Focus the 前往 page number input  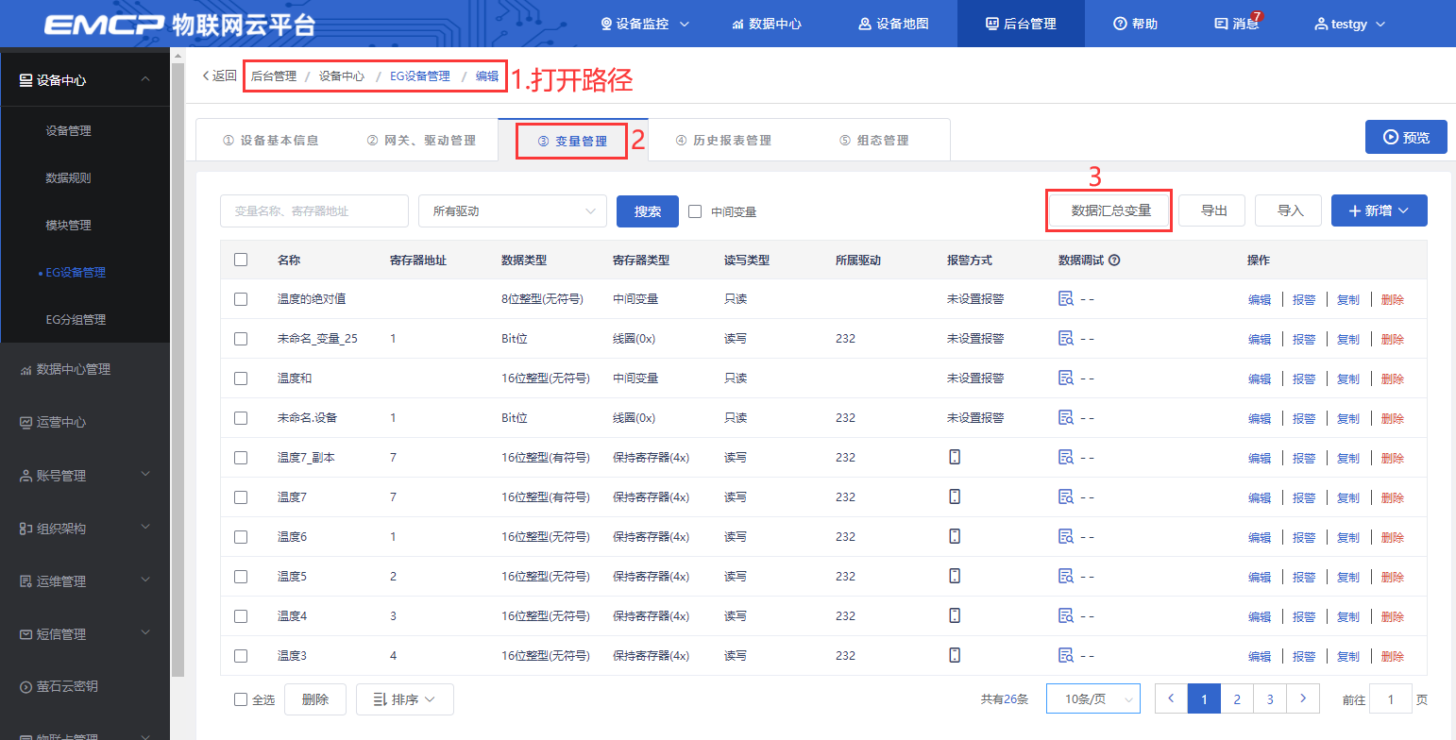(1391, 699)
